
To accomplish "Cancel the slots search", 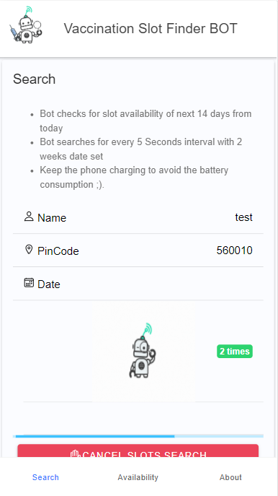I will [138, 451].
